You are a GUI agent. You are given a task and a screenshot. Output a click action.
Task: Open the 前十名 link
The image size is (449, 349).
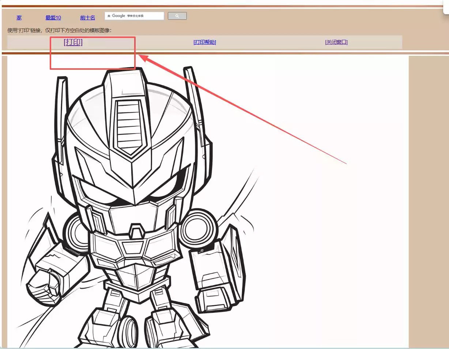pyautogui.click(x=87, y=18)
